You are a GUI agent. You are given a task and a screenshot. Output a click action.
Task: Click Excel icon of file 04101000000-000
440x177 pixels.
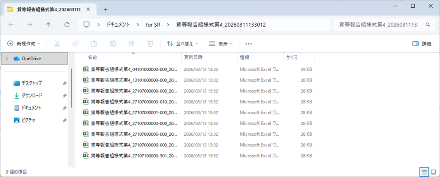point(86,69)
